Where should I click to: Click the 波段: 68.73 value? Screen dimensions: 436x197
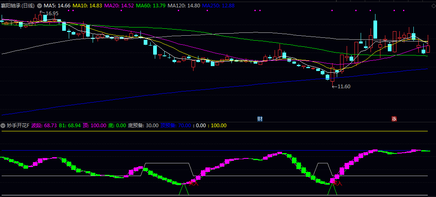(44, 126)
